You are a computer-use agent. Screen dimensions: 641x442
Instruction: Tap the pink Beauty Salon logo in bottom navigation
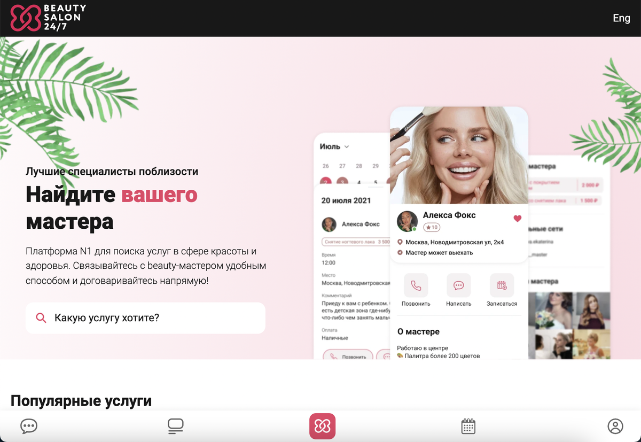[323, 426]
